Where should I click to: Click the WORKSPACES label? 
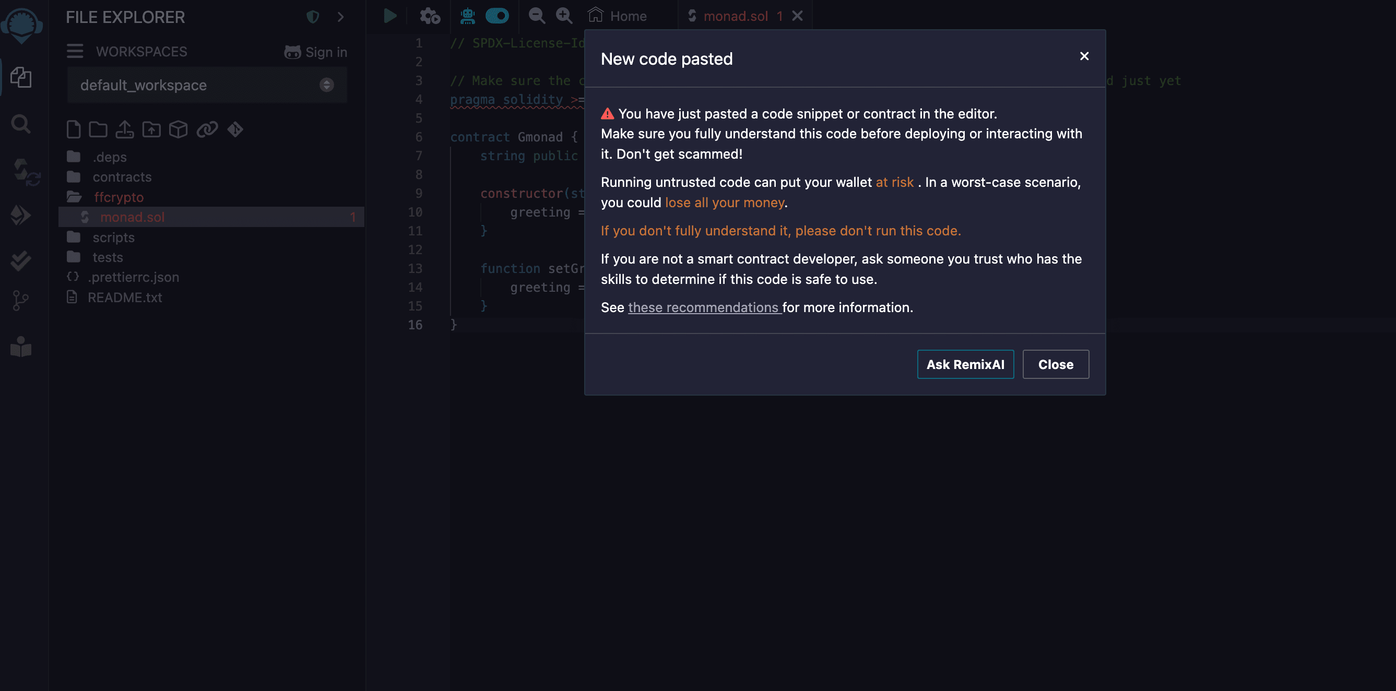pos(141,52)
